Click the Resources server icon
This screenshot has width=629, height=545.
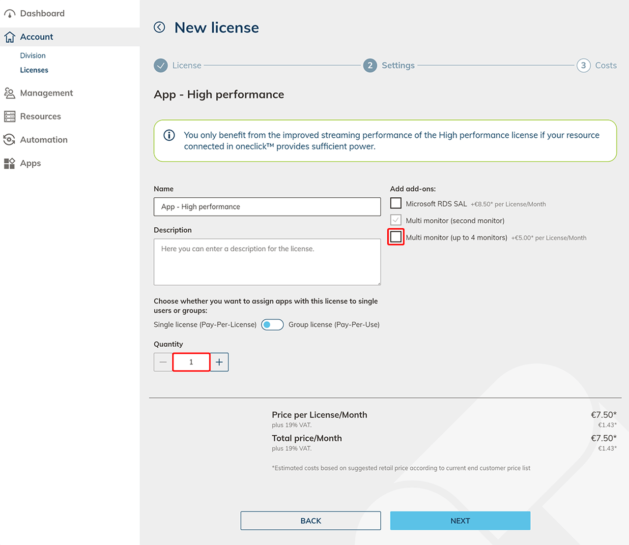[x=9, y=117]
